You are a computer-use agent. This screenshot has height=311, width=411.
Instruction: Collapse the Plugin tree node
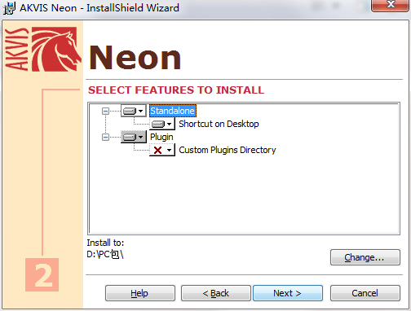(x=105, y=137)
